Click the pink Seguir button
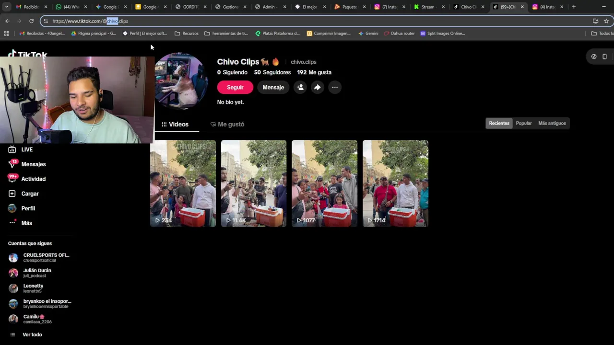The width and height of the screenshot is (614, 345). pyautogui.click(x=235, y=87)
